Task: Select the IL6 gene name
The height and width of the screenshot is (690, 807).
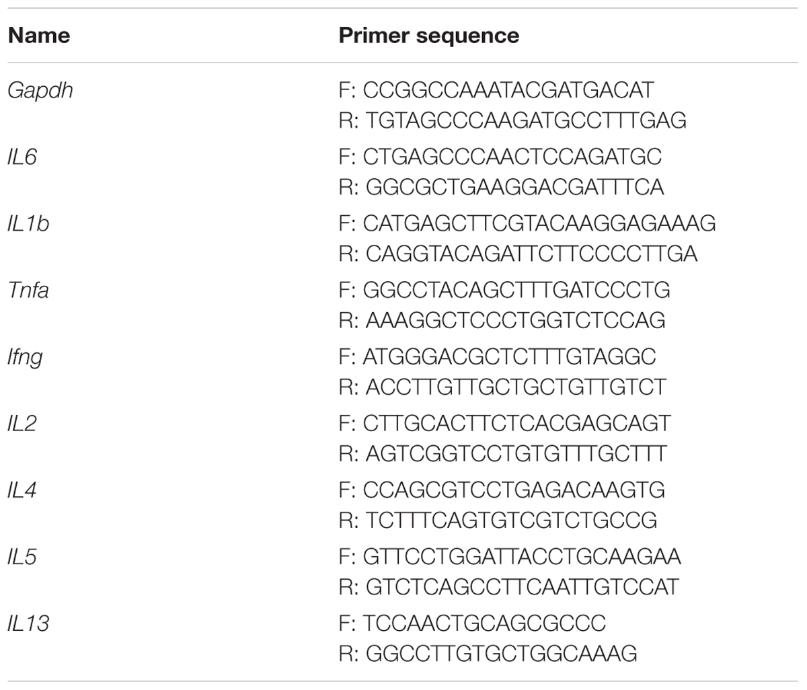Action: pos(22,157)
